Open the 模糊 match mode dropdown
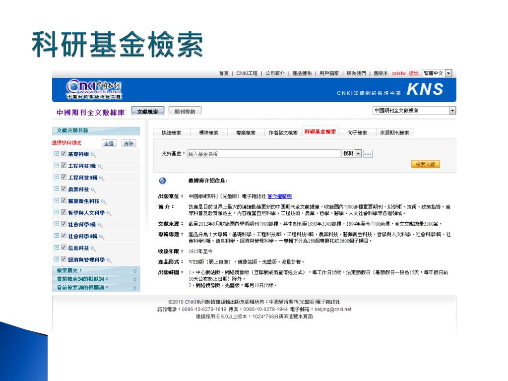This screenshot has width=508, height=381. (358, 154)
